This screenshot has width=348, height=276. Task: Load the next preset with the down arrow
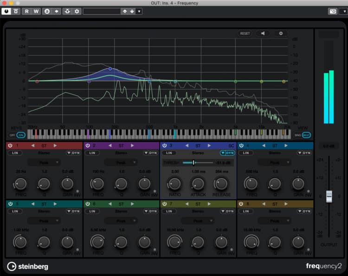pyautogui.click(x=132, y=11)
